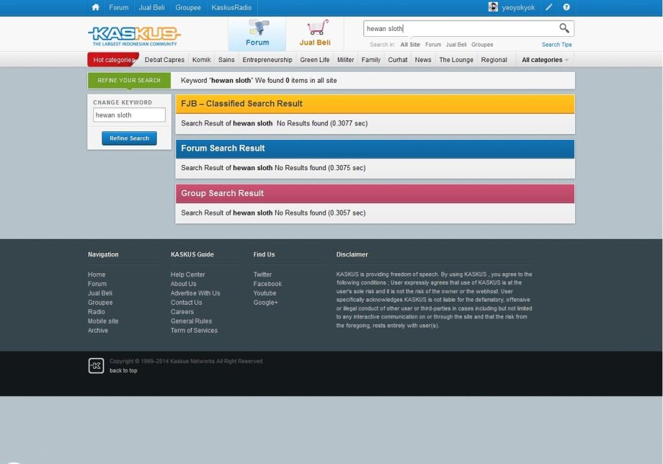The image size is (663, 464).
Task: Click the magnifying glass search icon
Action: [565, 28]
